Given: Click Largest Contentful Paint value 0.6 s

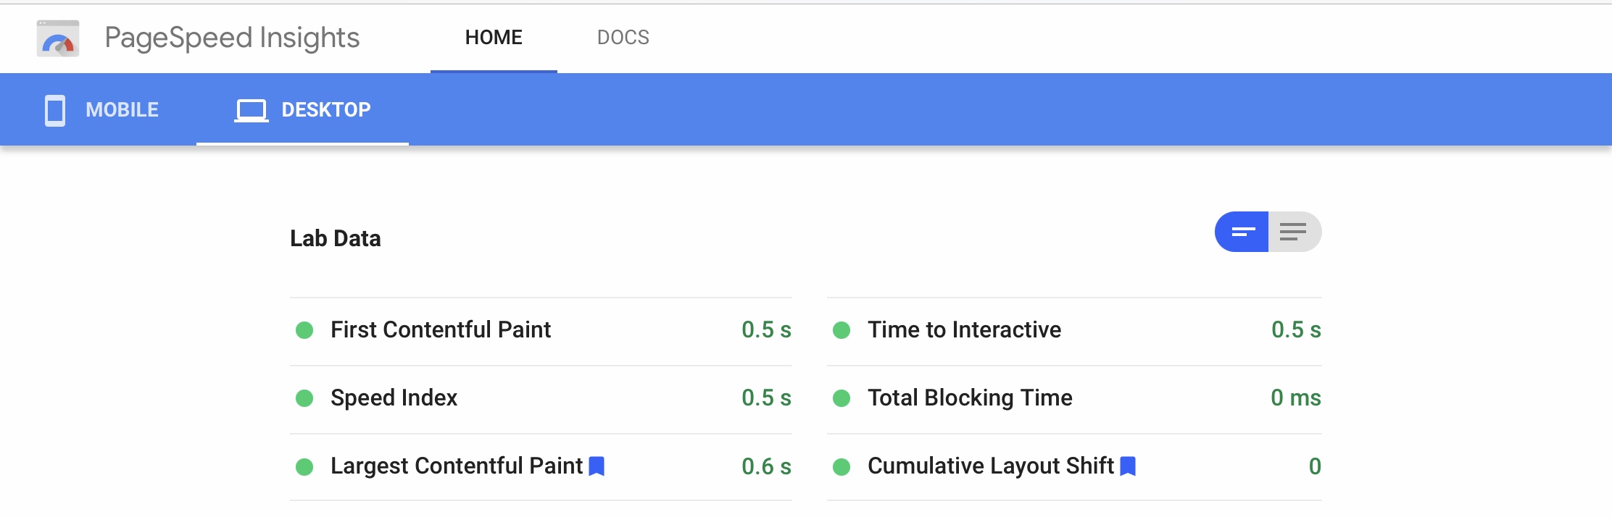Looking at the screenshot, I should click(766, 467).
